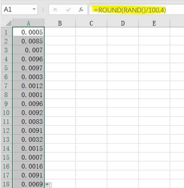This screenshot has height=188, width=184.
Task: Click cell A8 containing 0.0001
Action: 28,95
